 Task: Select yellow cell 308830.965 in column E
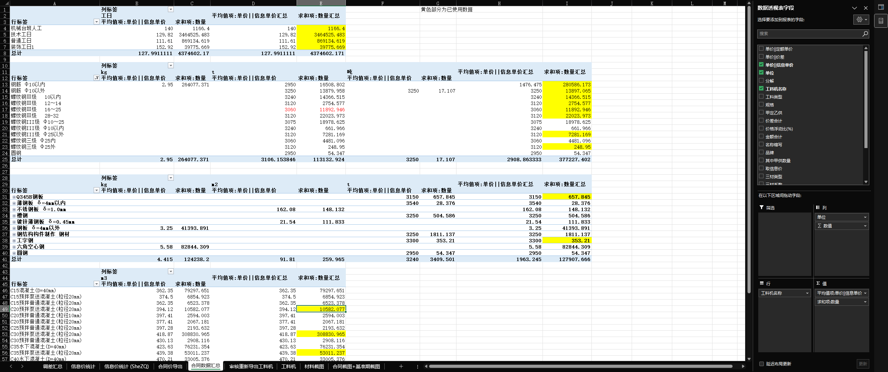pyautogui.click(x=321, y=334)
